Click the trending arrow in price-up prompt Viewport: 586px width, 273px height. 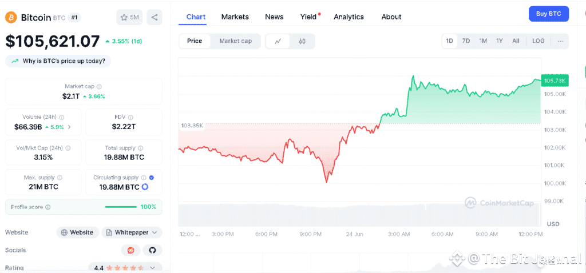[15, 61]
